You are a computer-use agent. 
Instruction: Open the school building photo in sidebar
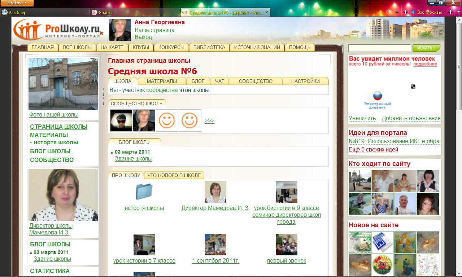tap(63, 84)
